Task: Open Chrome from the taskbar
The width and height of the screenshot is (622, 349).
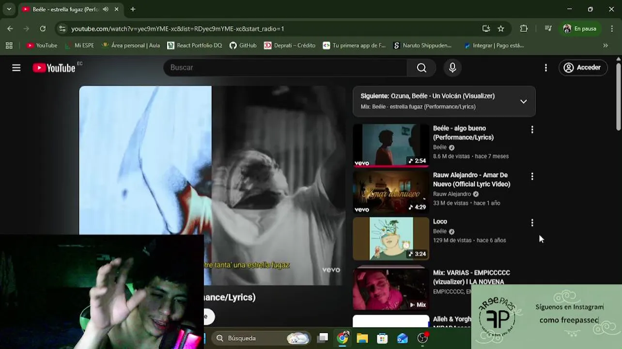Action: (342, 338)
